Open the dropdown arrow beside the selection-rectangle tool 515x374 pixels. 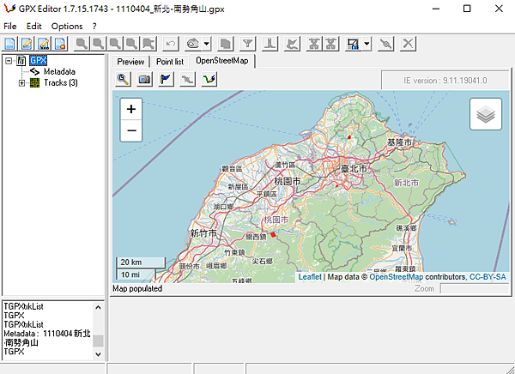pos(367,44)
